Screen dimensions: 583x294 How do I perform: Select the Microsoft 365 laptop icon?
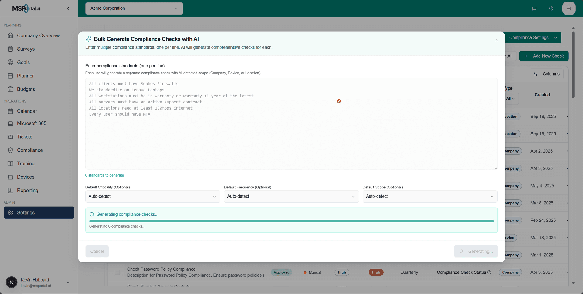click(11, 123)
